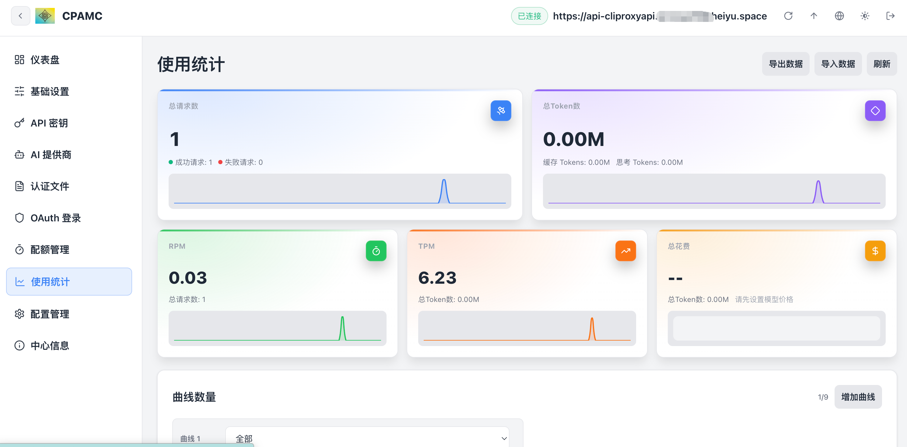Click the yellow dollar icon on 总花费 card
The height and width of the screenshot is (447, 907).
(x=875, y=251)
